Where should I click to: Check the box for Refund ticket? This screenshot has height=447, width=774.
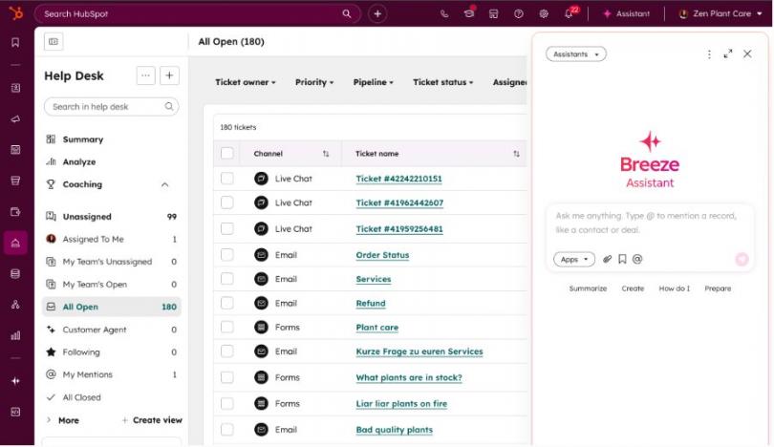click(x=227, y=303)
